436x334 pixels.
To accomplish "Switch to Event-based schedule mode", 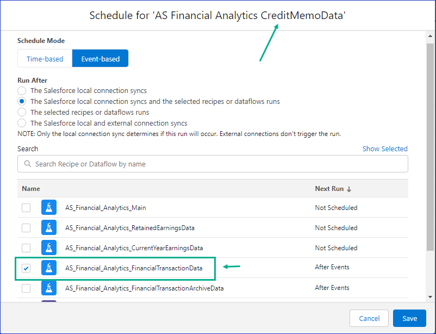I will click(101, 58).
